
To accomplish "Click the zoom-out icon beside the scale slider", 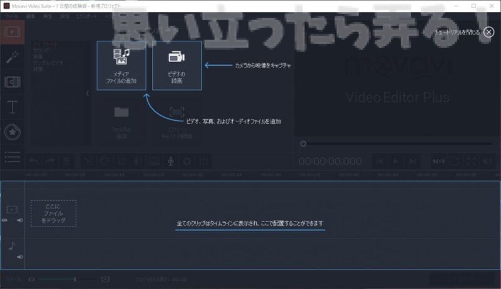I will 31,280.
